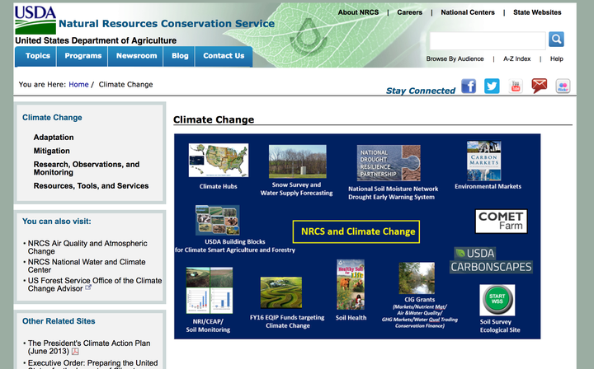This screenshot has width=594, height=369.
Task: Click the Help link
Action: 557,59
